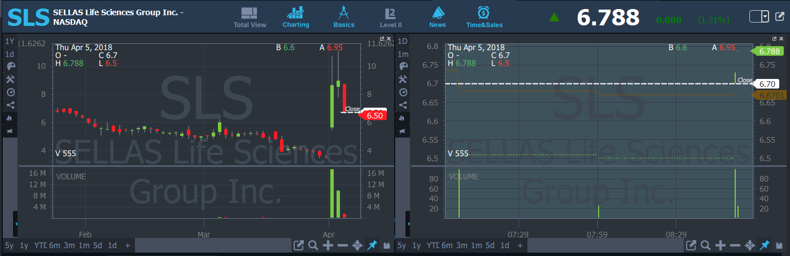Image resolution: width=790 pixels, height=256 pixels.
Task: Open the clock settings on right chart
Action: coord(403,92)
